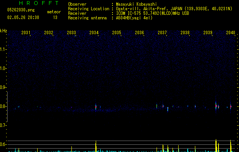The image size is (239, 152).
Task: Click the Receiver label
Action: click(77, 13)
